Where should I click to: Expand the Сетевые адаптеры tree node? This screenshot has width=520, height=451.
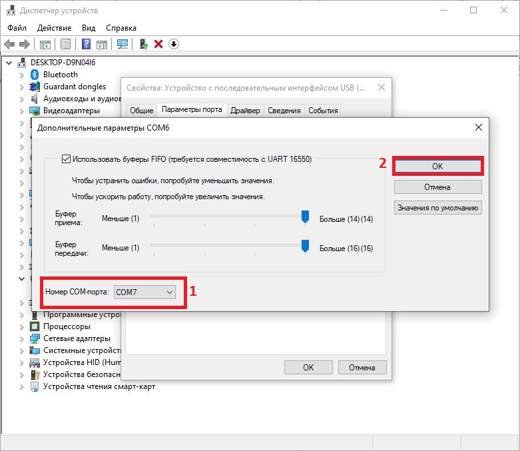point(21,338)
